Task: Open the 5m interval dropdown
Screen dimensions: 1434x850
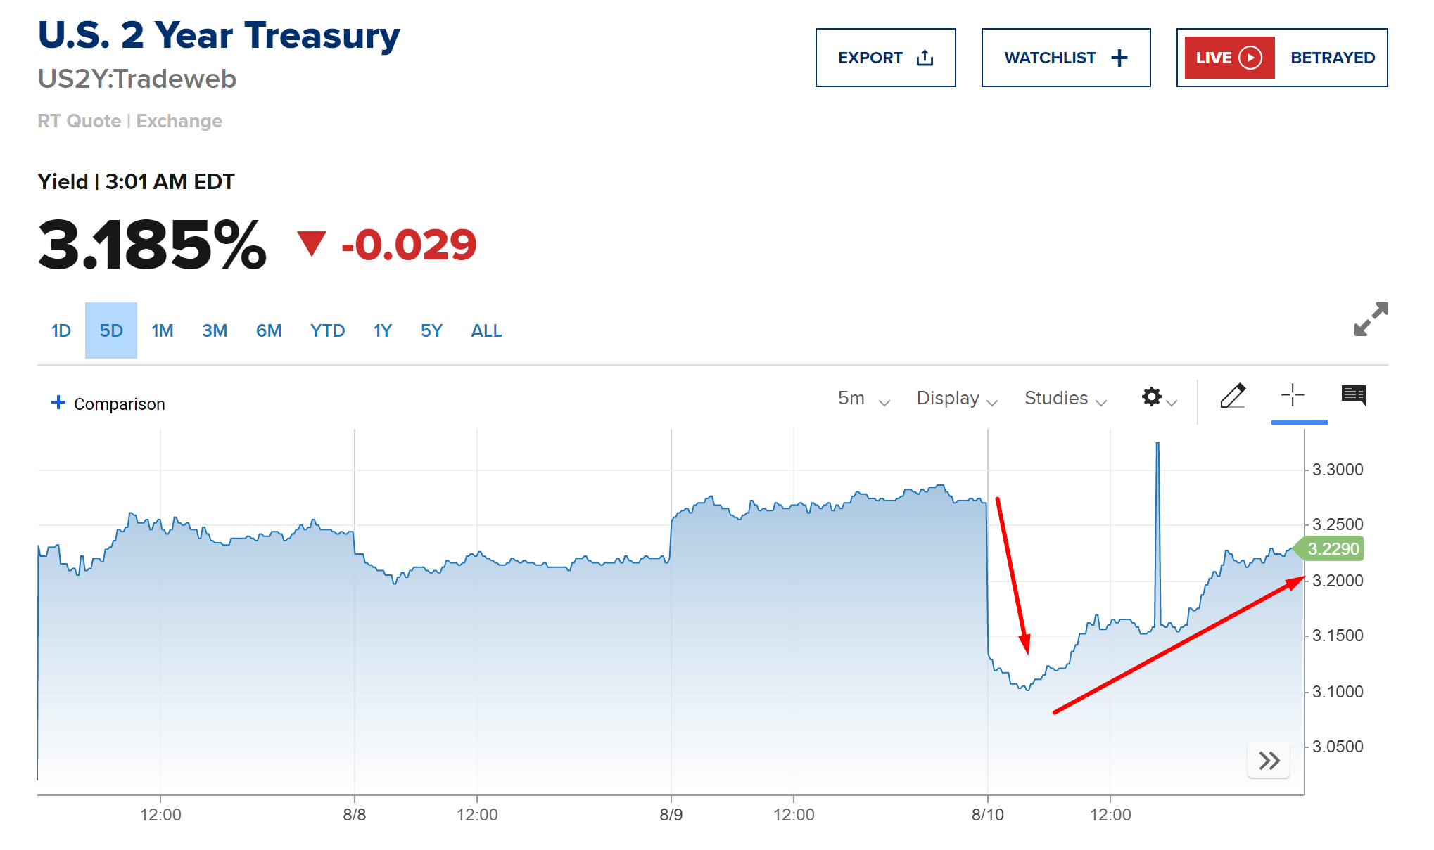Action: click(863, 399)
